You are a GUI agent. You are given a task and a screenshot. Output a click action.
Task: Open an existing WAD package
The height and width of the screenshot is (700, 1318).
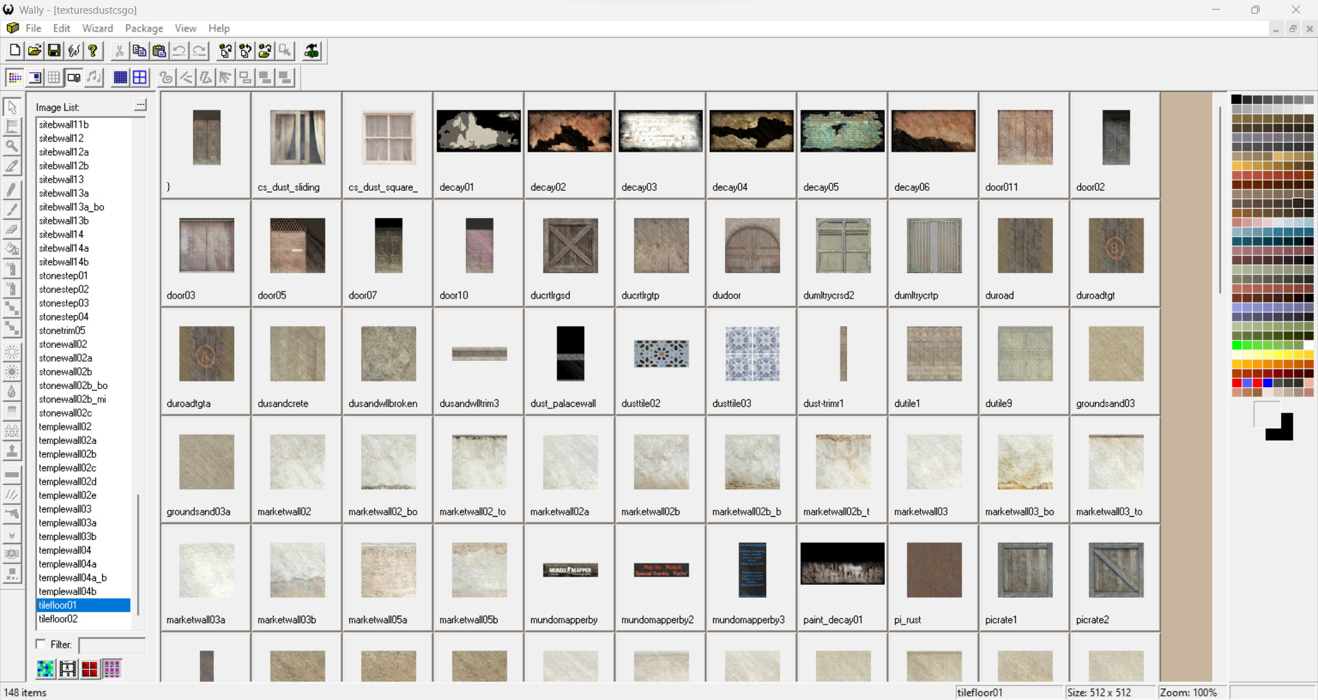tap(34, 50)
